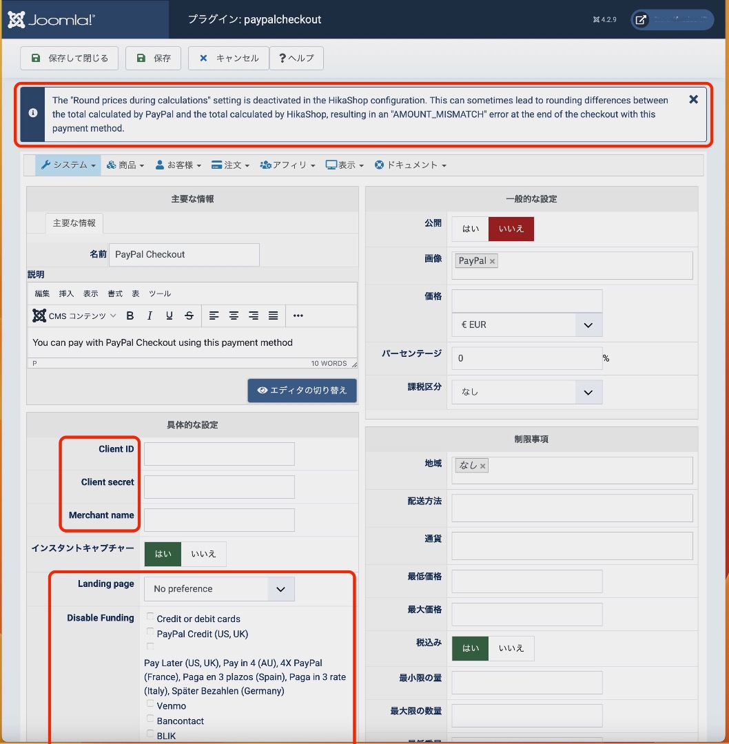Open the お客様 menu
This screenshot has height=744, width=729.
pyautogui.click(x=178, y=165)
